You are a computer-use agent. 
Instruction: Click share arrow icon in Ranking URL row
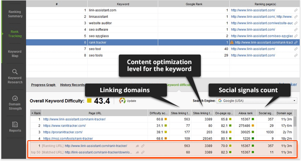[137, 146]
